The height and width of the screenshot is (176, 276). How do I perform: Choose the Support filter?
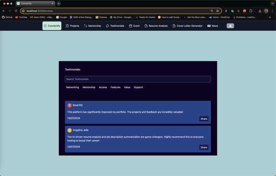click(138, 87)
